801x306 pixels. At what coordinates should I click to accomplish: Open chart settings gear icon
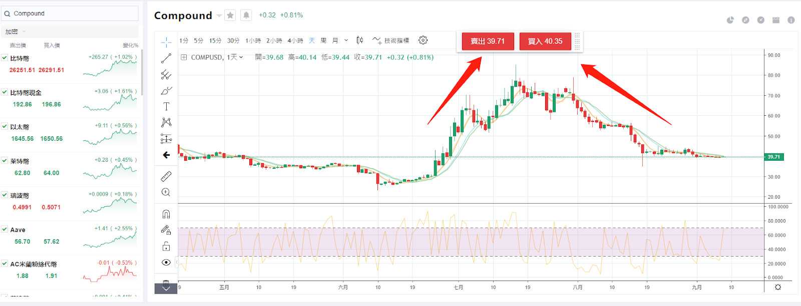(423, 40)
